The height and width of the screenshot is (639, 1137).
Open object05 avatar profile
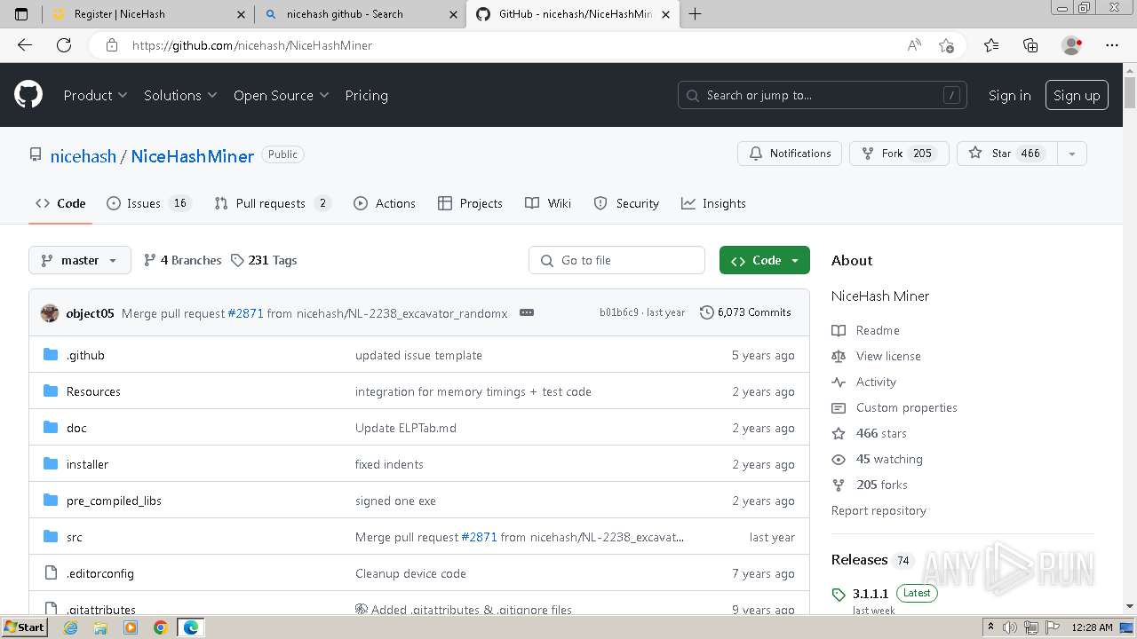coord(50,312)
